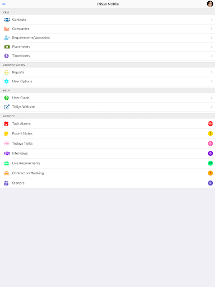
Task: Click the Contacts people icon
Action: pyautogui.click(x=7, y=20)
